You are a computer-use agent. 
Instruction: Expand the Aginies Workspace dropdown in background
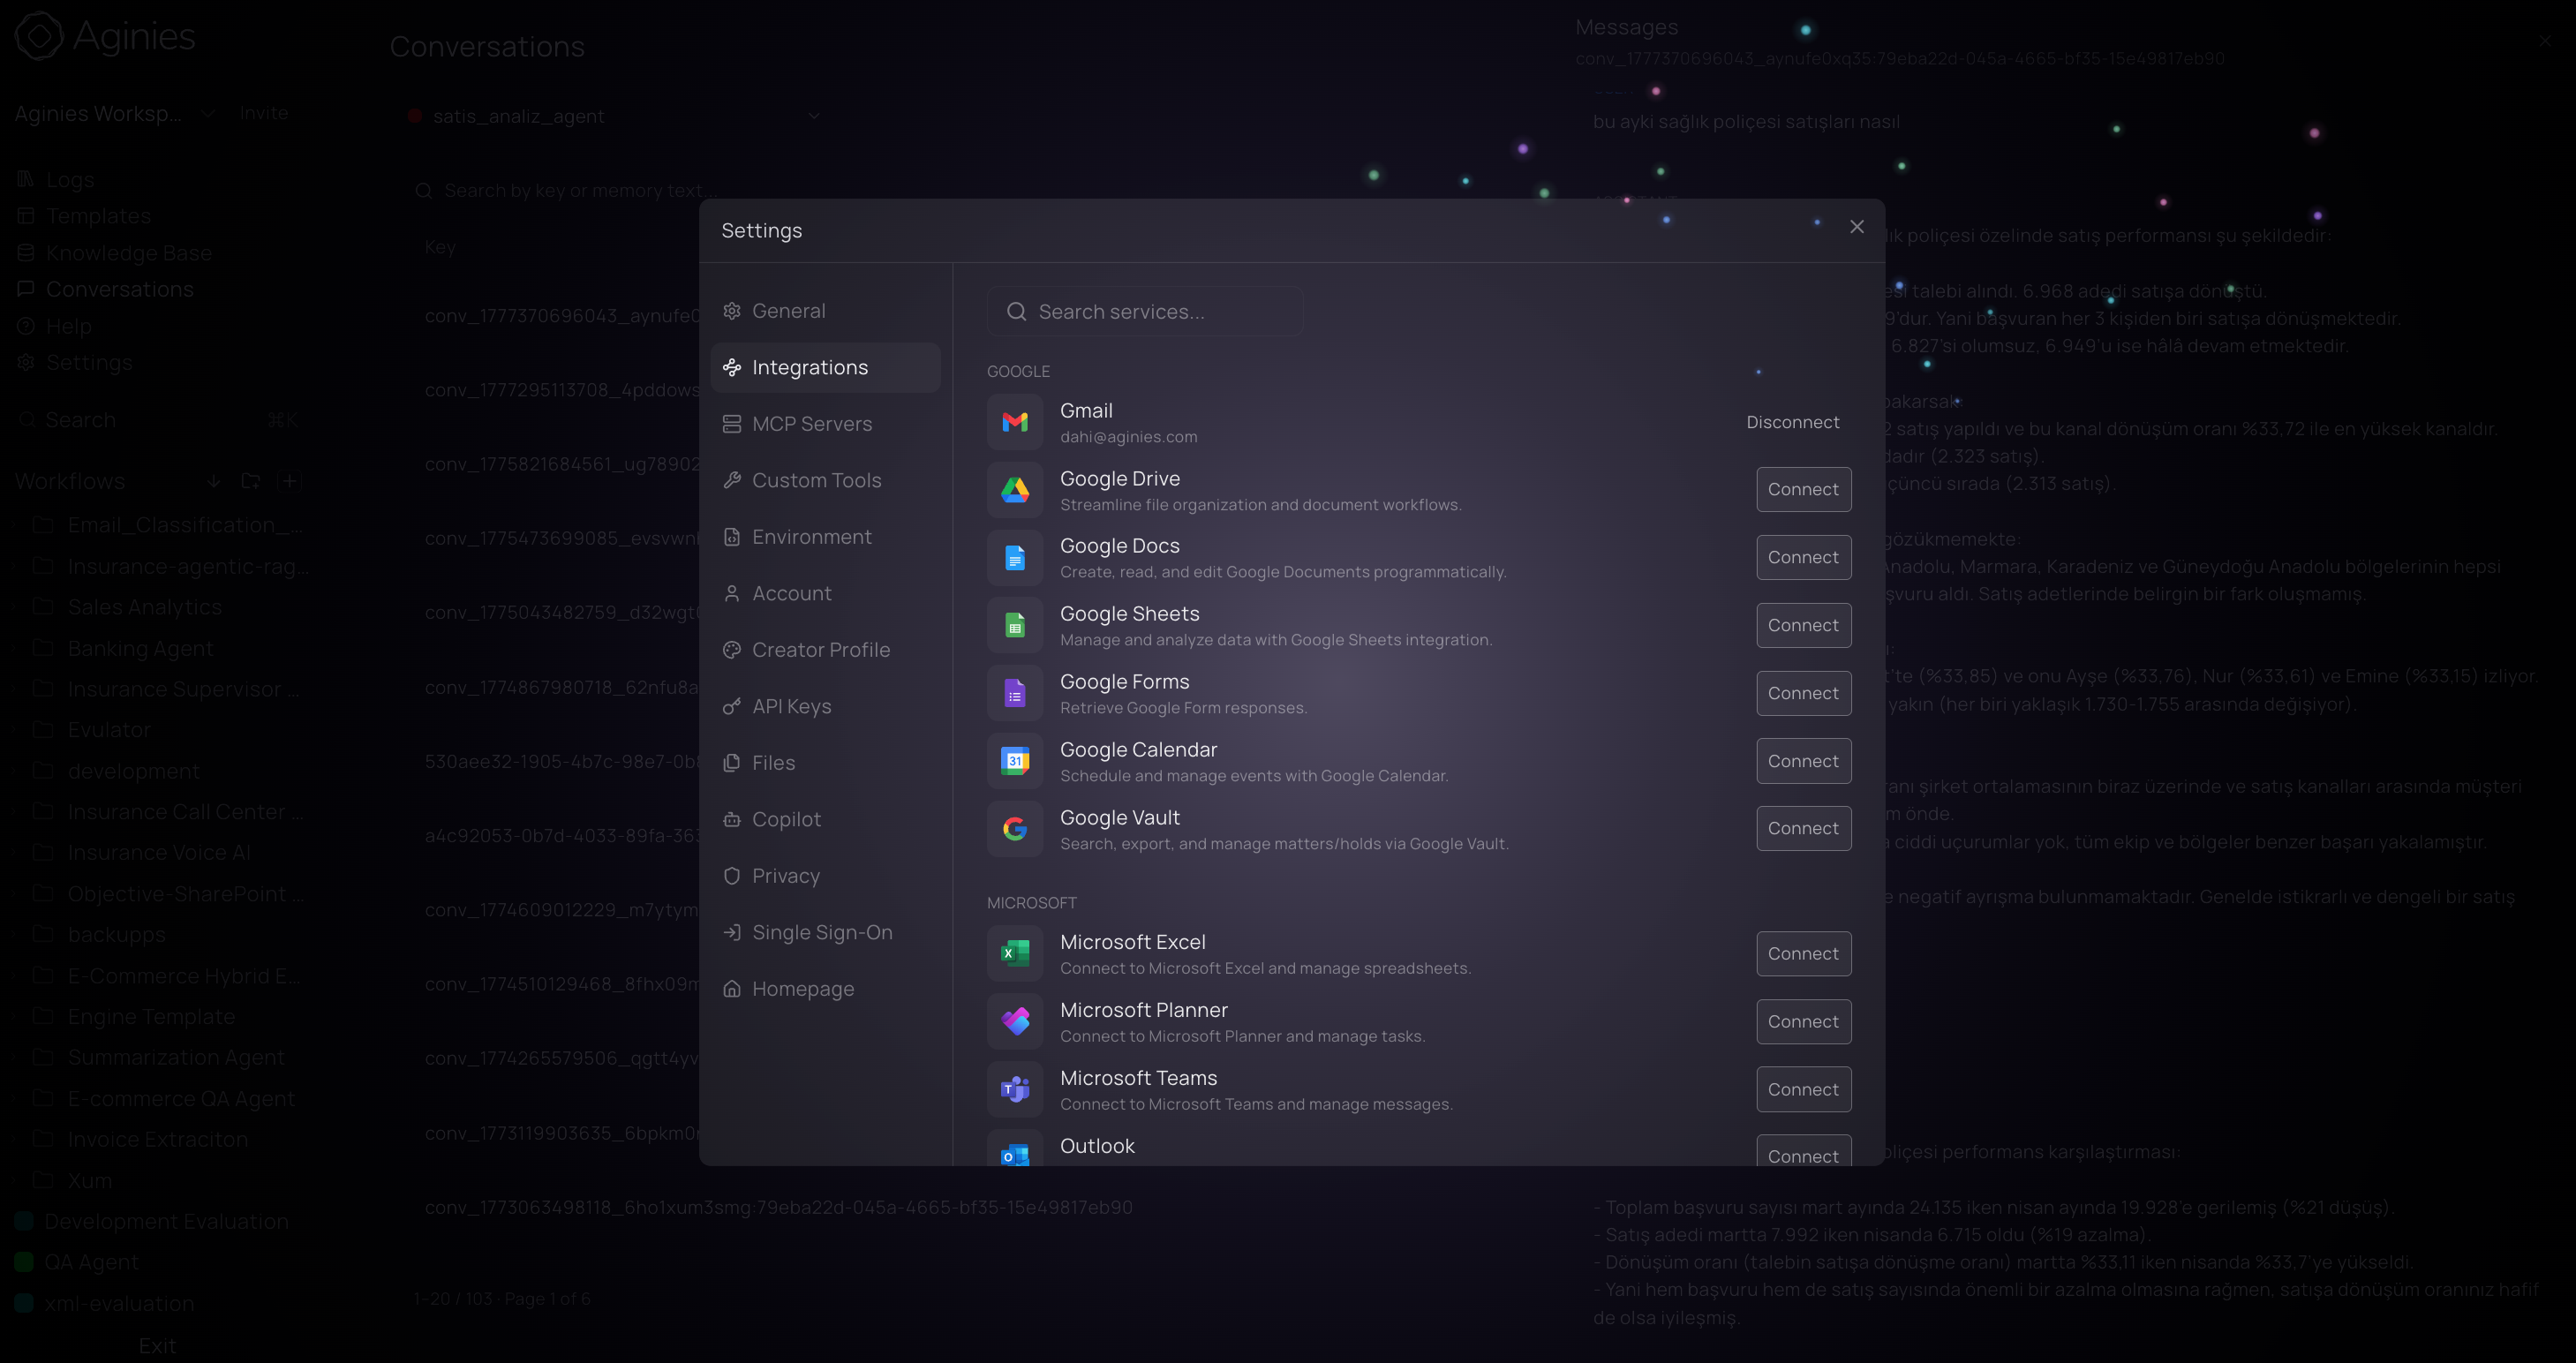[x=207, y=114]
